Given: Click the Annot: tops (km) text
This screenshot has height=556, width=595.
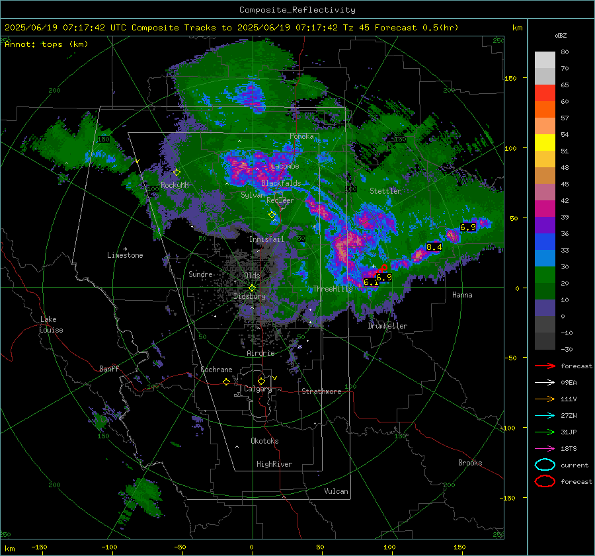Looking at the screenshot, I should tap(46, 44).
